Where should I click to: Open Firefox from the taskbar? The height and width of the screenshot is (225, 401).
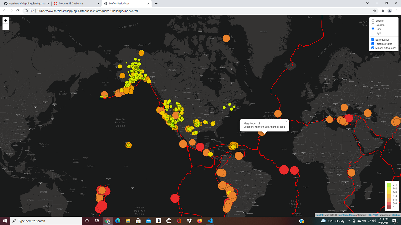tap(199, 221)
